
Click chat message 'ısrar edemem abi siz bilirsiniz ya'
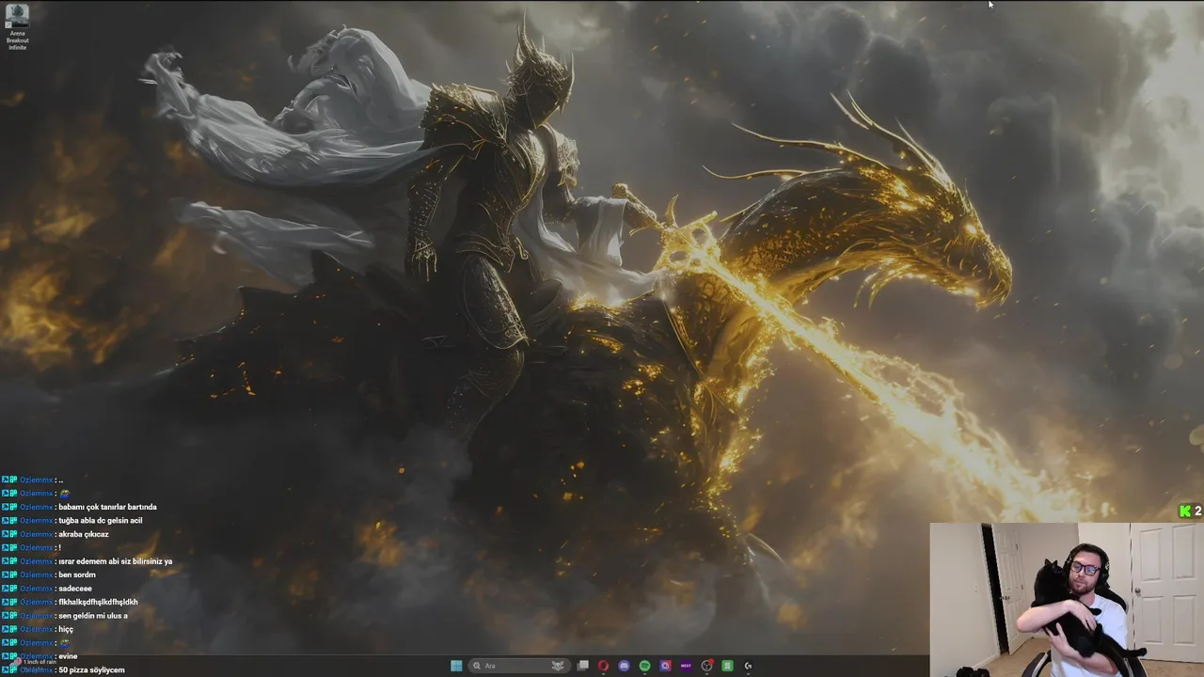coord(115,561)
